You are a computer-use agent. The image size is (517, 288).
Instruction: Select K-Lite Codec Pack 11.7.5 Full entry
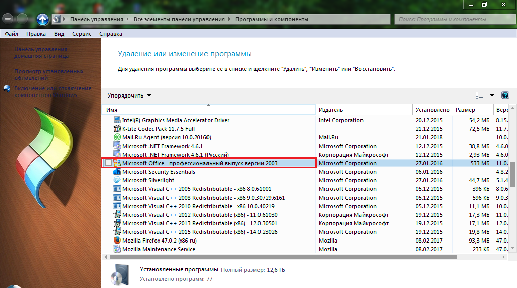click(158, 129)
